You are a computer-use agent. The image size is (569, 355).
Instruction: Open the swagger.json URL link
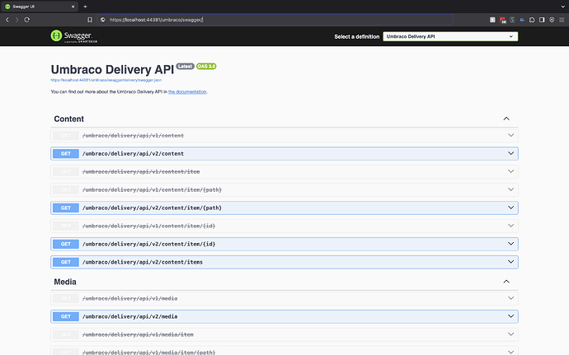pyautogui.click(x=106, y=80)
